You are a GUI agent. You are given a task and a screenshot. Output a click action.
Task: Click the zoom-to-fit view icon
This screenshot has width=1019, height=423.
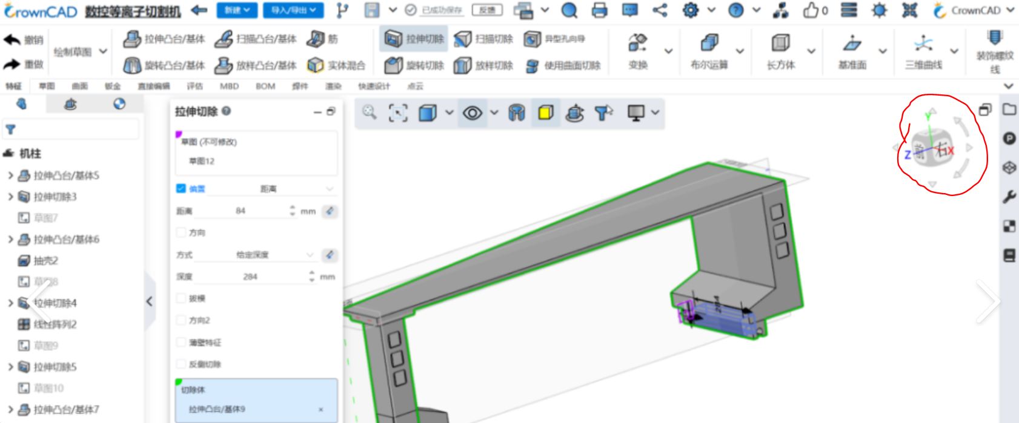click(397, 113)
